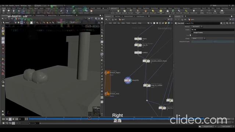Open the Create shelf tab
Viewport: 235px width, 132px height.
(x=4, y=8)
